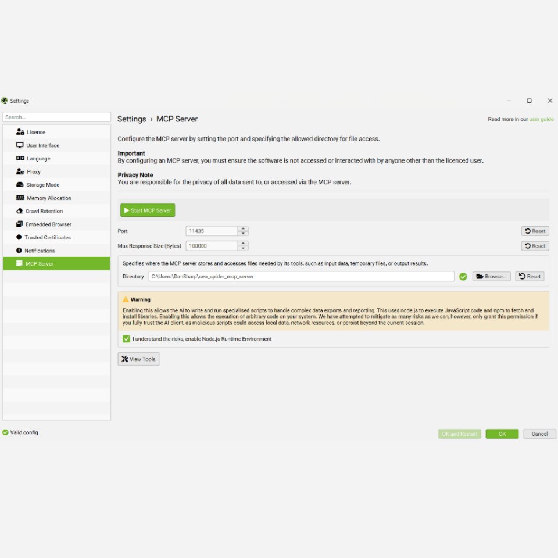Click the Proxy icon in sidebar
The height and width of the screenshot is (558, 558).
coord(20,171)
